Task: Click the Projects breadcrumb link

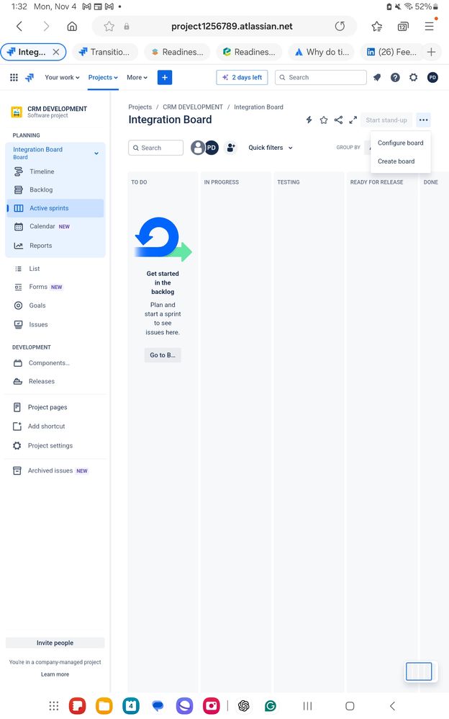Action: 140,107
